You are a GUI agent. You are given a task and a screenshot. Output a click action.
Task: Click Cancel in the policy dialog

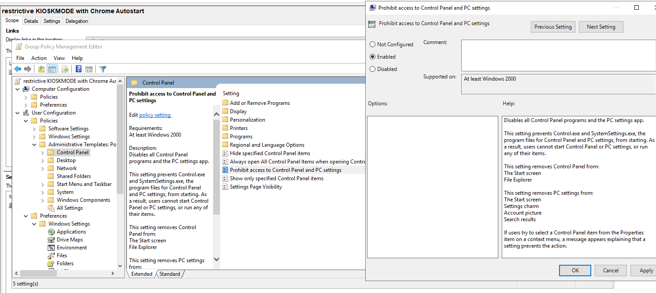[611, 271]
